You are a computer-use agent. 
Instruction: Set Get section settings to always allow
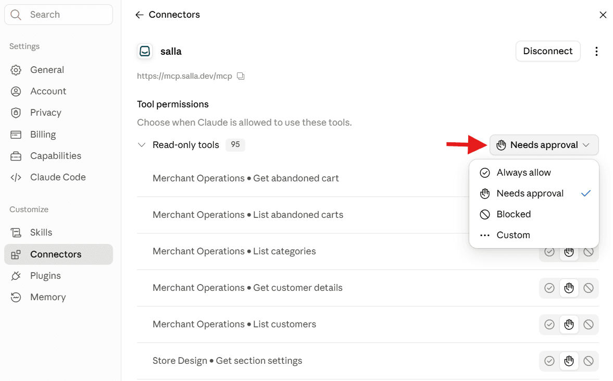pyautogui.click(x=549, y=361)
